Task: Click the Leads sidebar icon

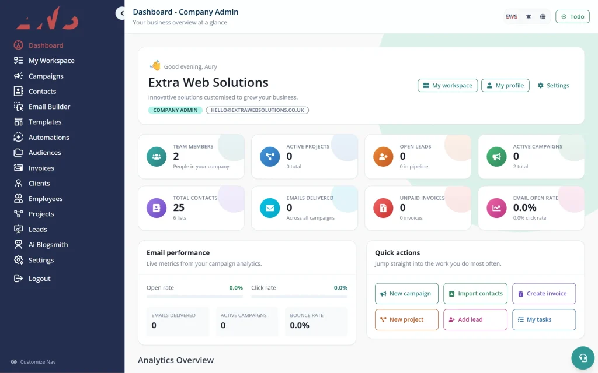Action: click(18, 229)
